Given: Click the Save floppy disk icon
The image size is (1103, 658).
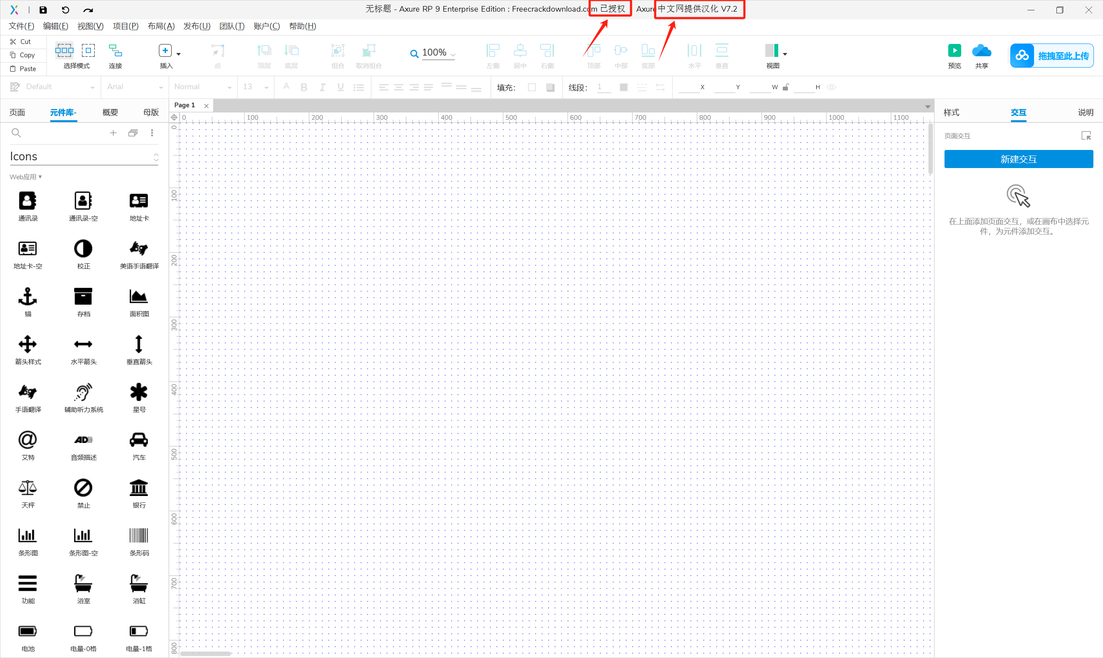Looking at the screenshot, I should [x=43, y=10].
